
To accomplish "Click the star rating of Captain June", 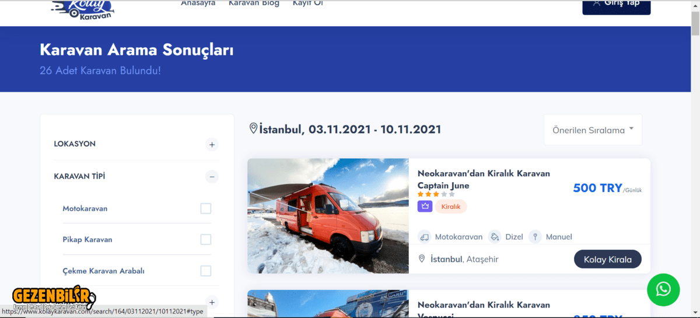I will [x=436, y=194].
